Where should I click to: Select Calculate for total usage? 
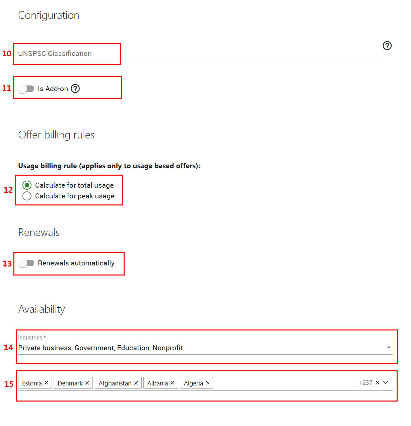coord(27,185)
